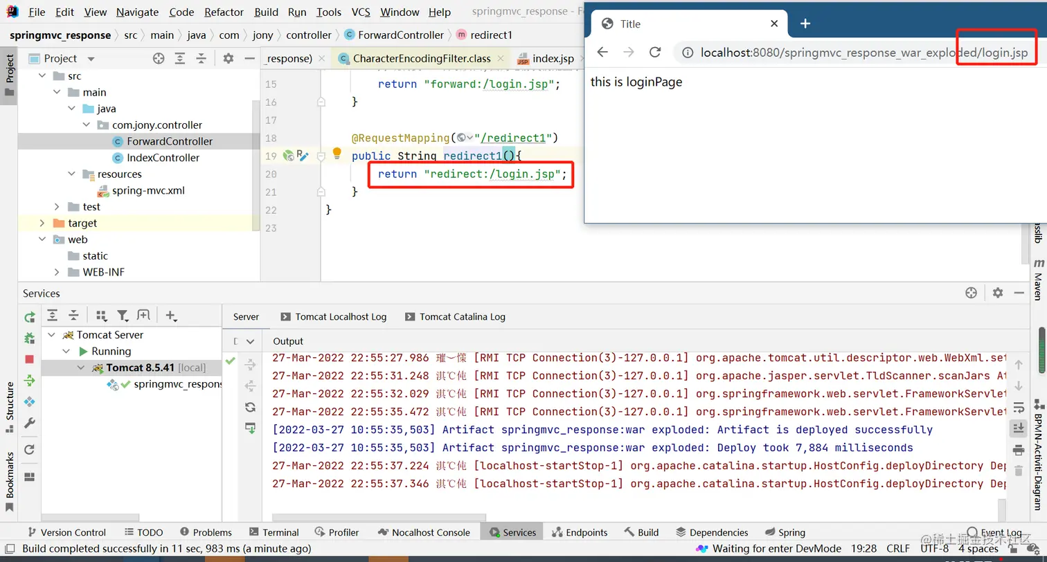Click the gray refresh arrow in Services sidebar
The height and width of the screenshot is (562, 1047).
pyautogui.click(x=30, y=449)
